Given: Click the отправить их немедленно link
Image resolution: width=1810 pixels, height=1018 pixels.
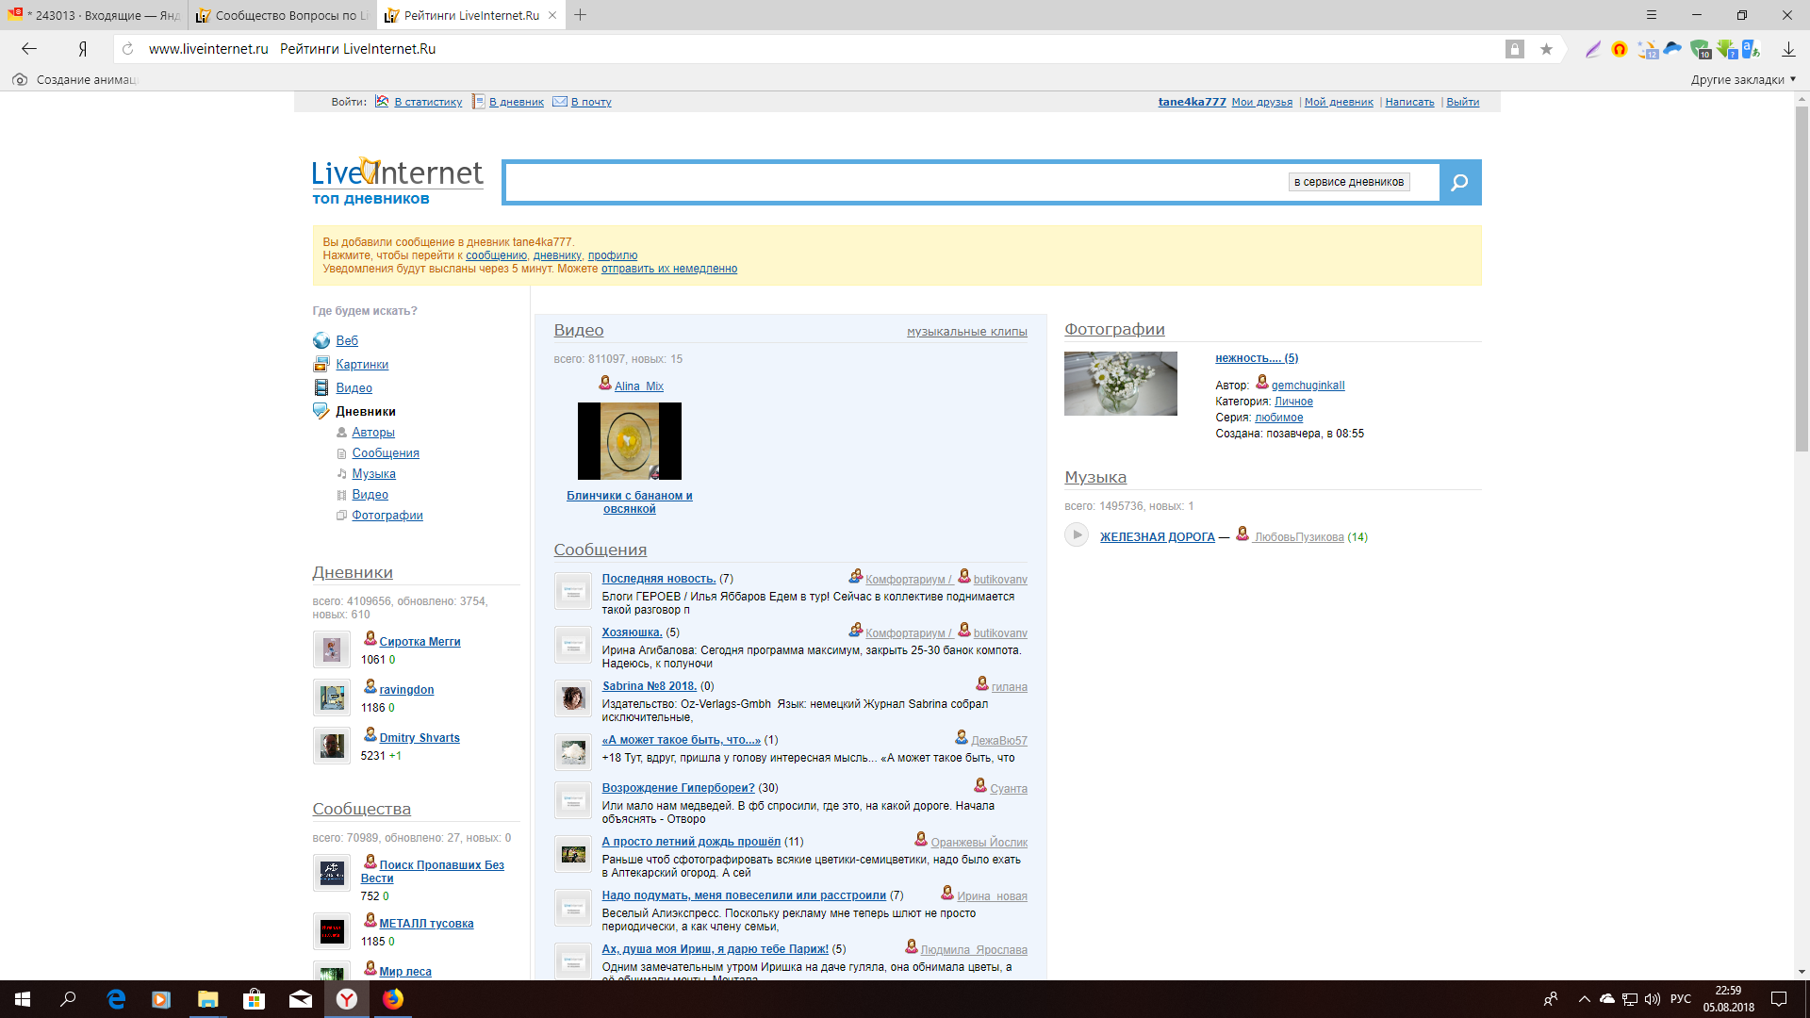Looking at the screenshot, I should tap(668, 270).
